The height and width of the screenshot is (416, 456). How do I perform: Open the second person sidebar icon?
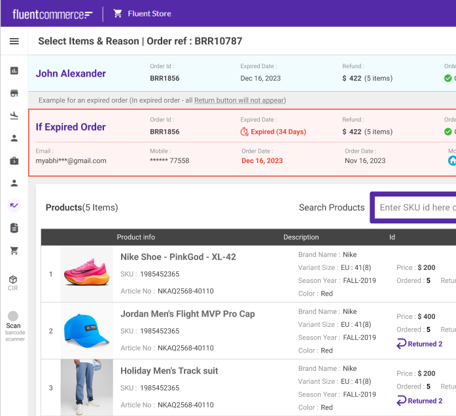coord(14,183)
